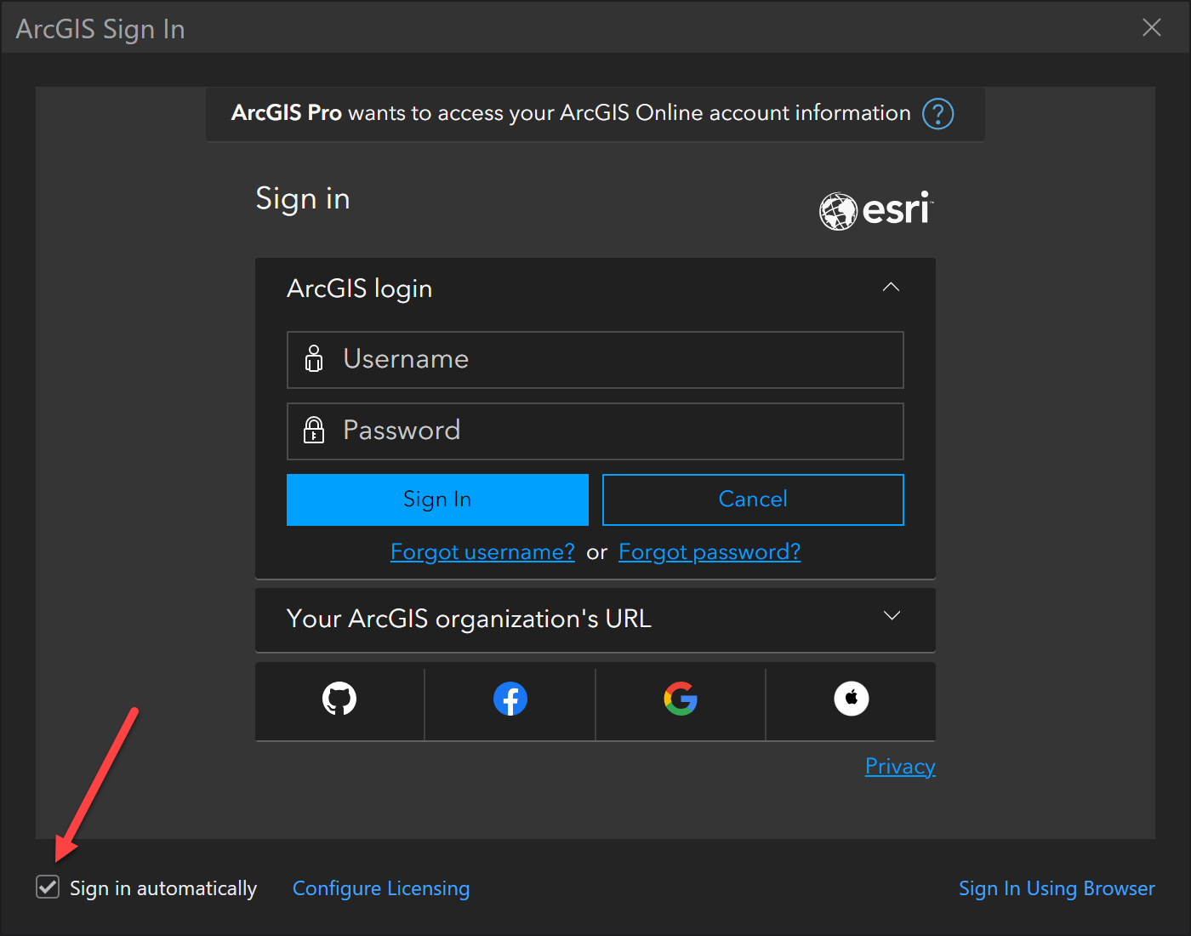1191x936 pixels.
Task: Click the Cancel button
Action: coord(753,499)
